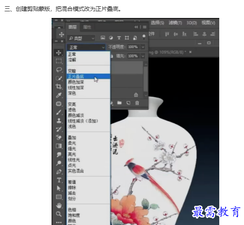
Task: Filter layers by adjustment layers icon
Action: (111, 38)
